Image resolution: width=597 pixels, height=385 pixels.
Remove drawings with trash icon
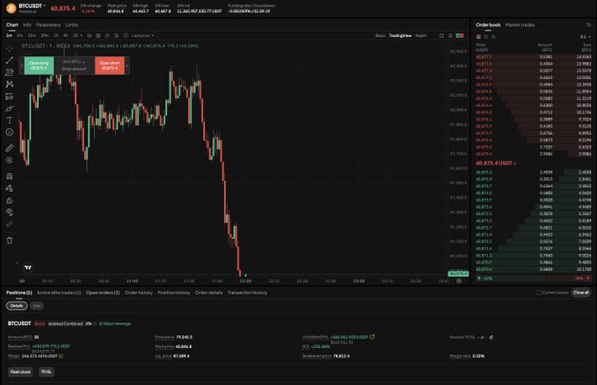coord(10,240)
